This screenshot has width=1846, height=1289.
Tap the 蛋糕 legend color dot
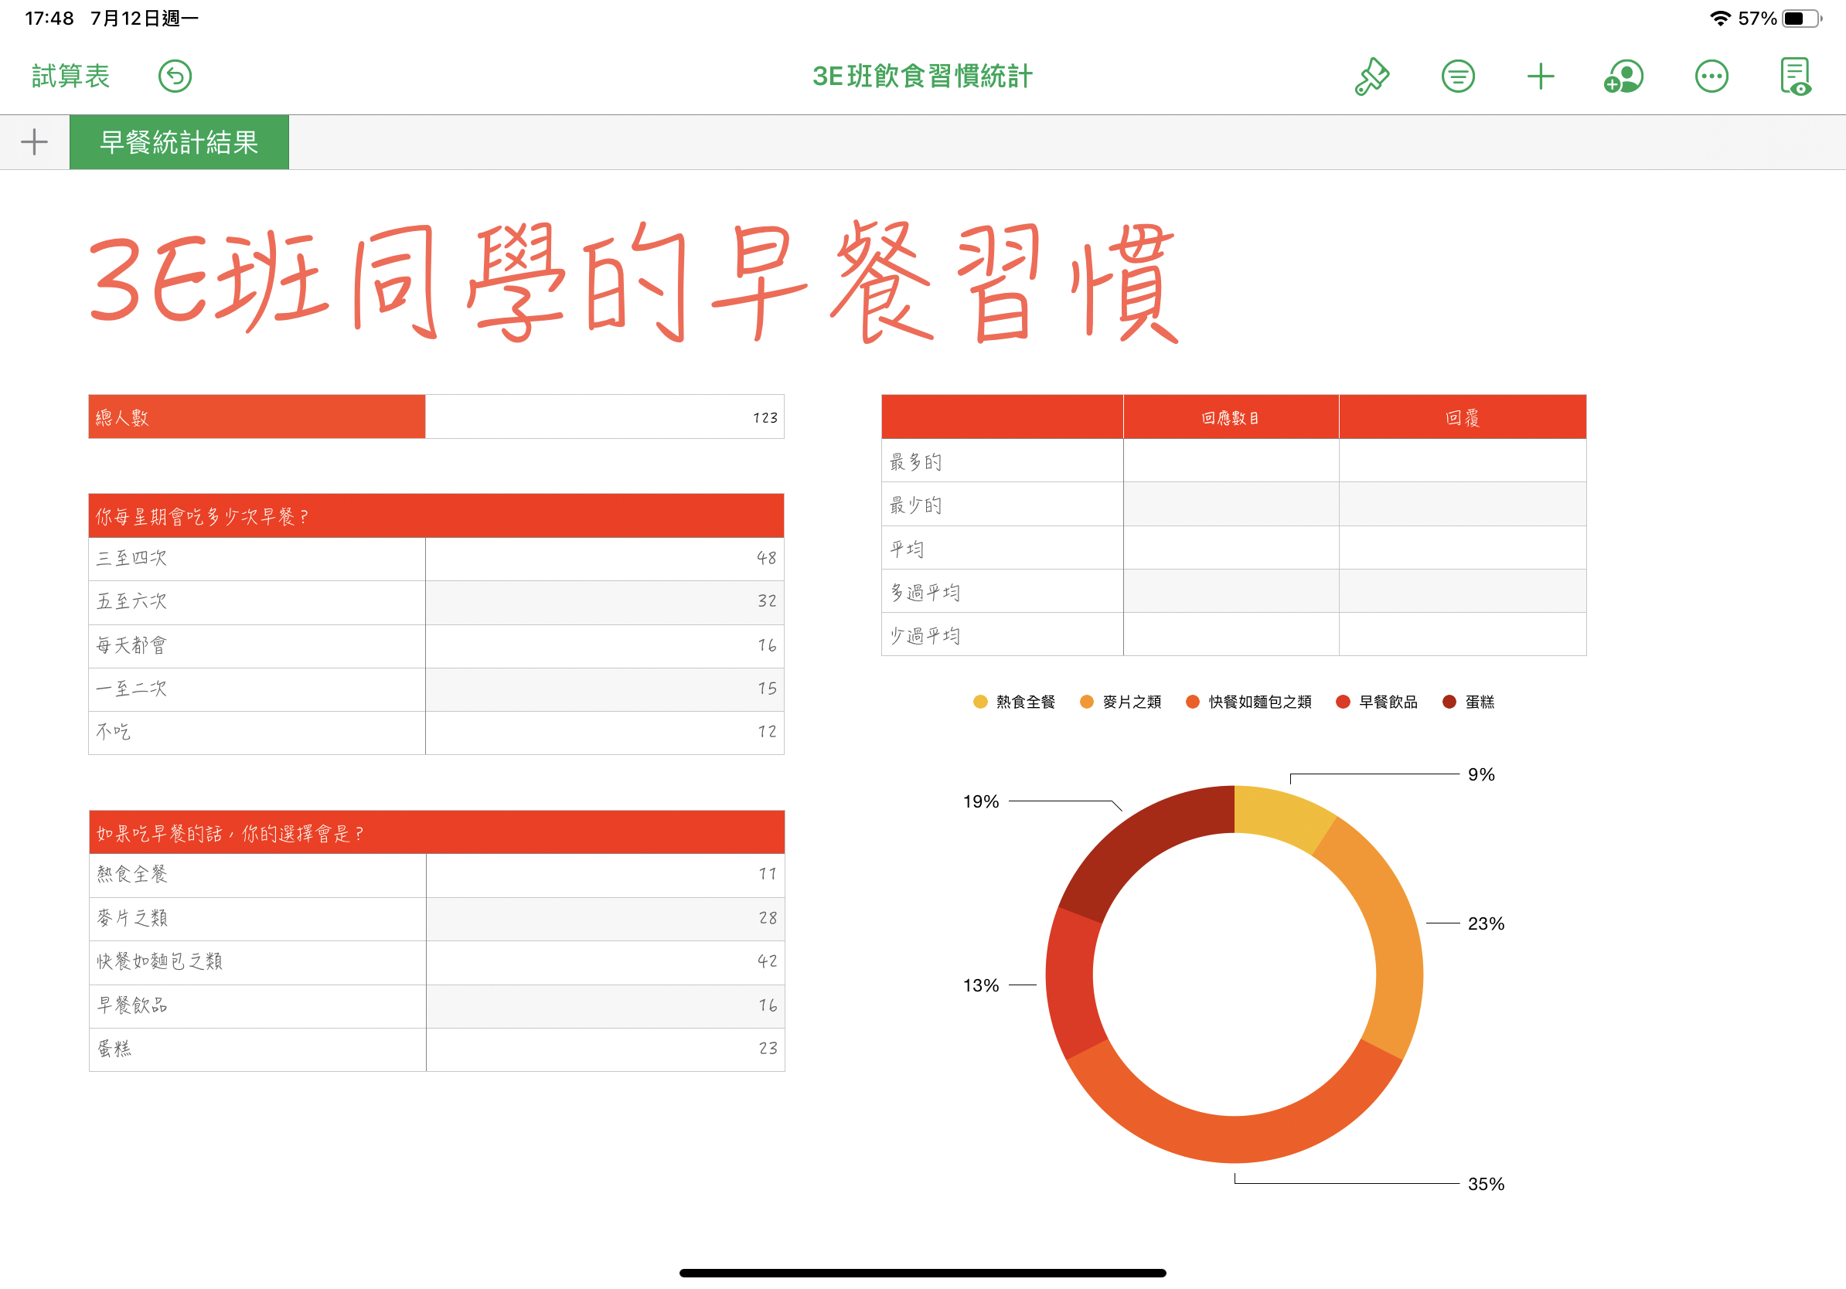[x=1449, y=702]
